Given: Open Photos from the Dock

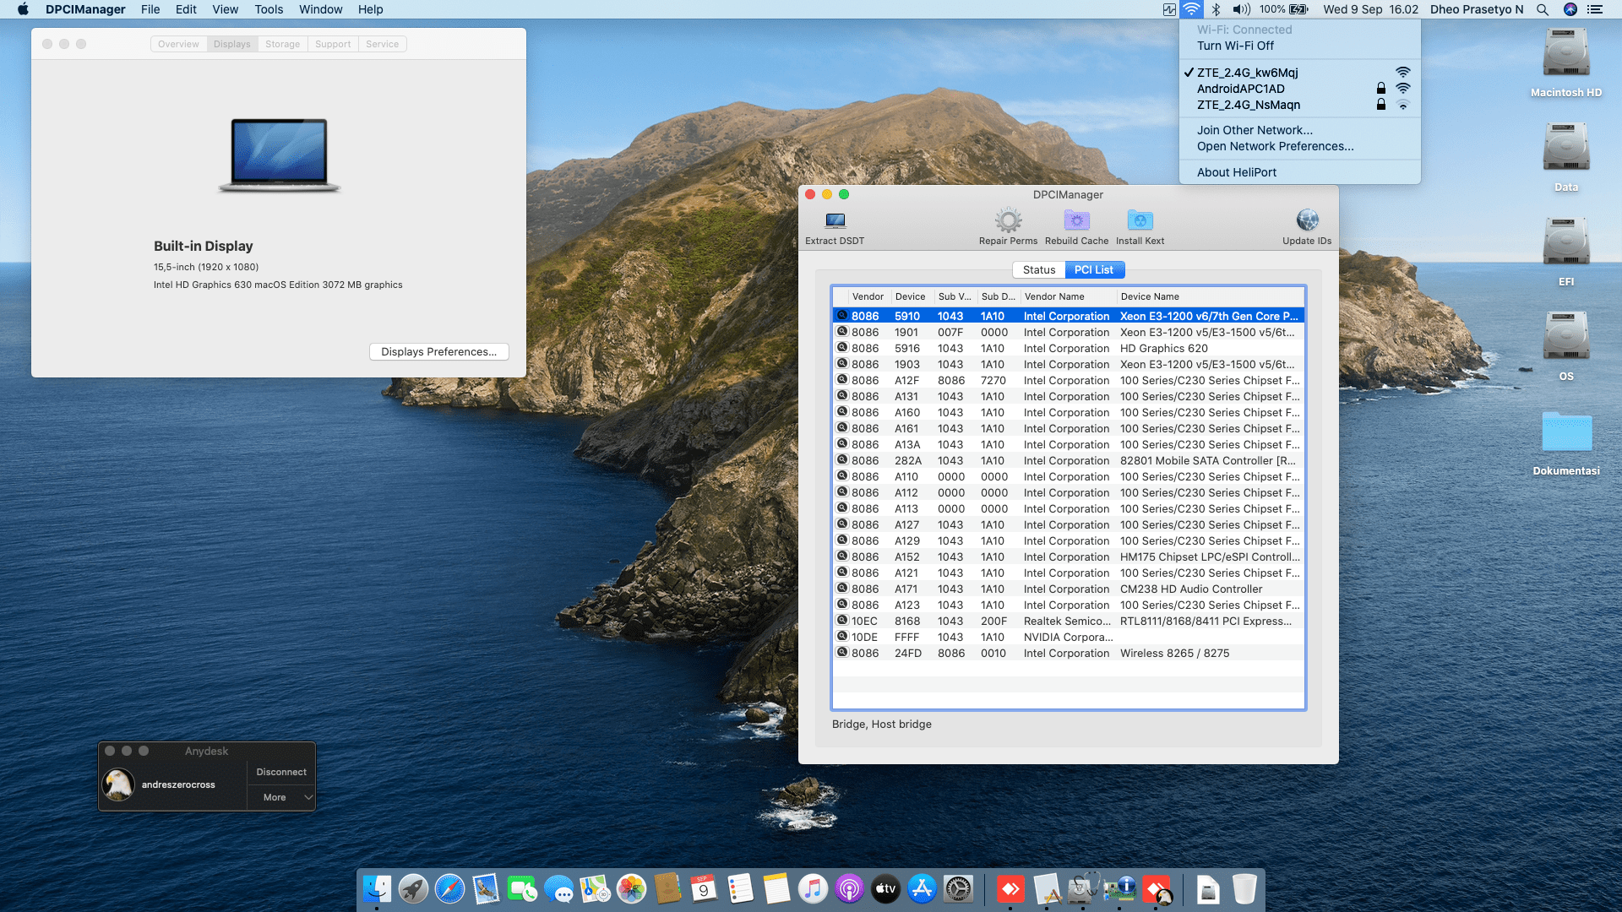Looking at the screenshot, I should [631, 888].
